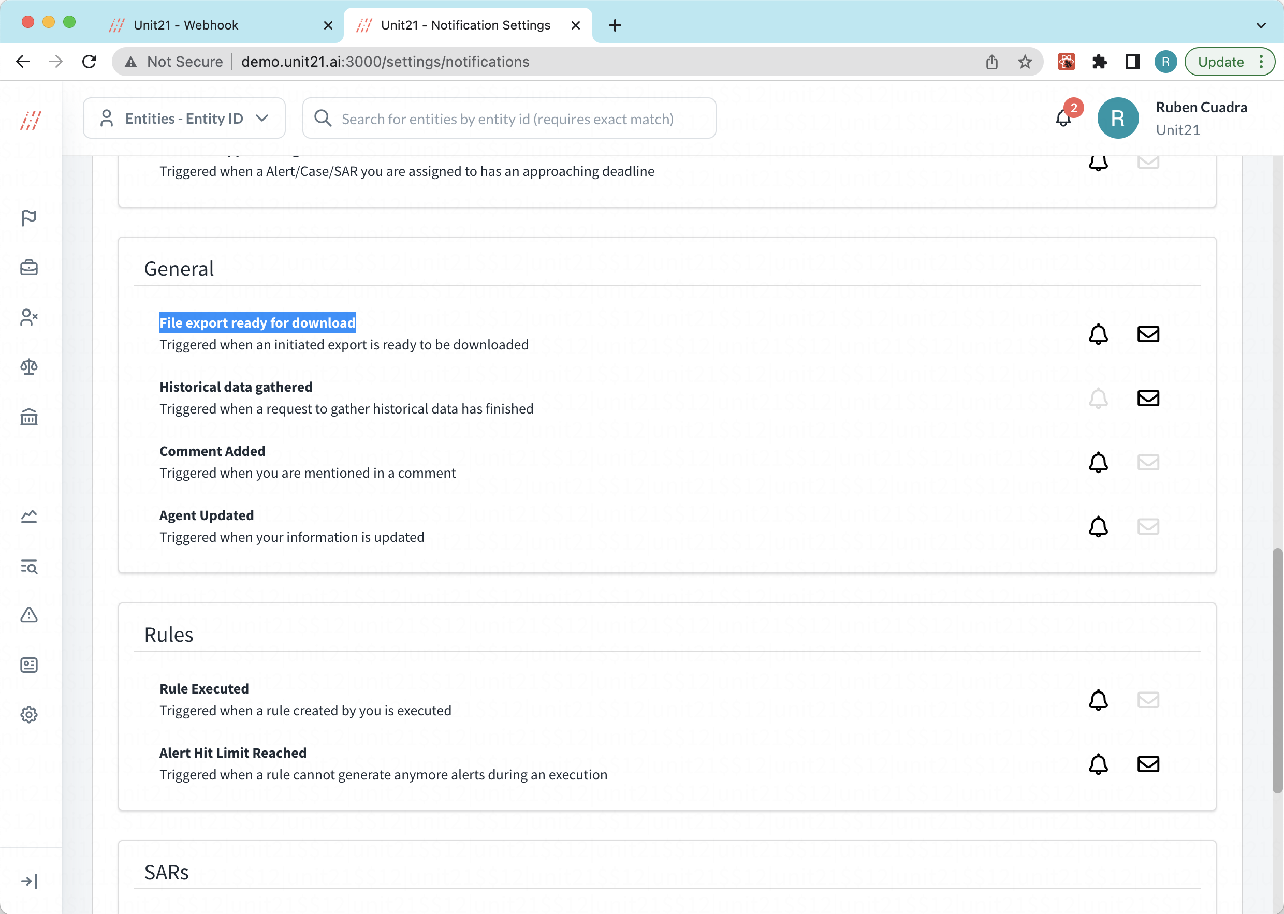
Task: Open a new browser tab
Action: (x=615, y=25)
